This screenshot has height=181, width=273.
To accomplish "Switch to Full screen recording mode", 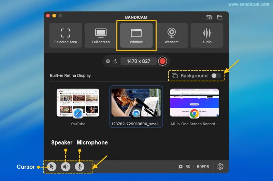I will [101, 36].
